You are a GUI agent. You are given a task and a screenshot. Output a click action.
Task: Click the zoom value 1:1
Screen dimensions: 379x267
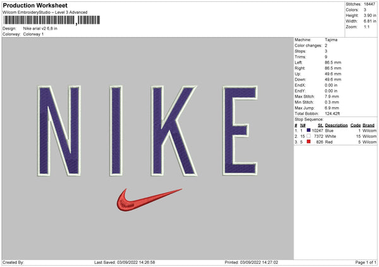[x=366, y=27]
